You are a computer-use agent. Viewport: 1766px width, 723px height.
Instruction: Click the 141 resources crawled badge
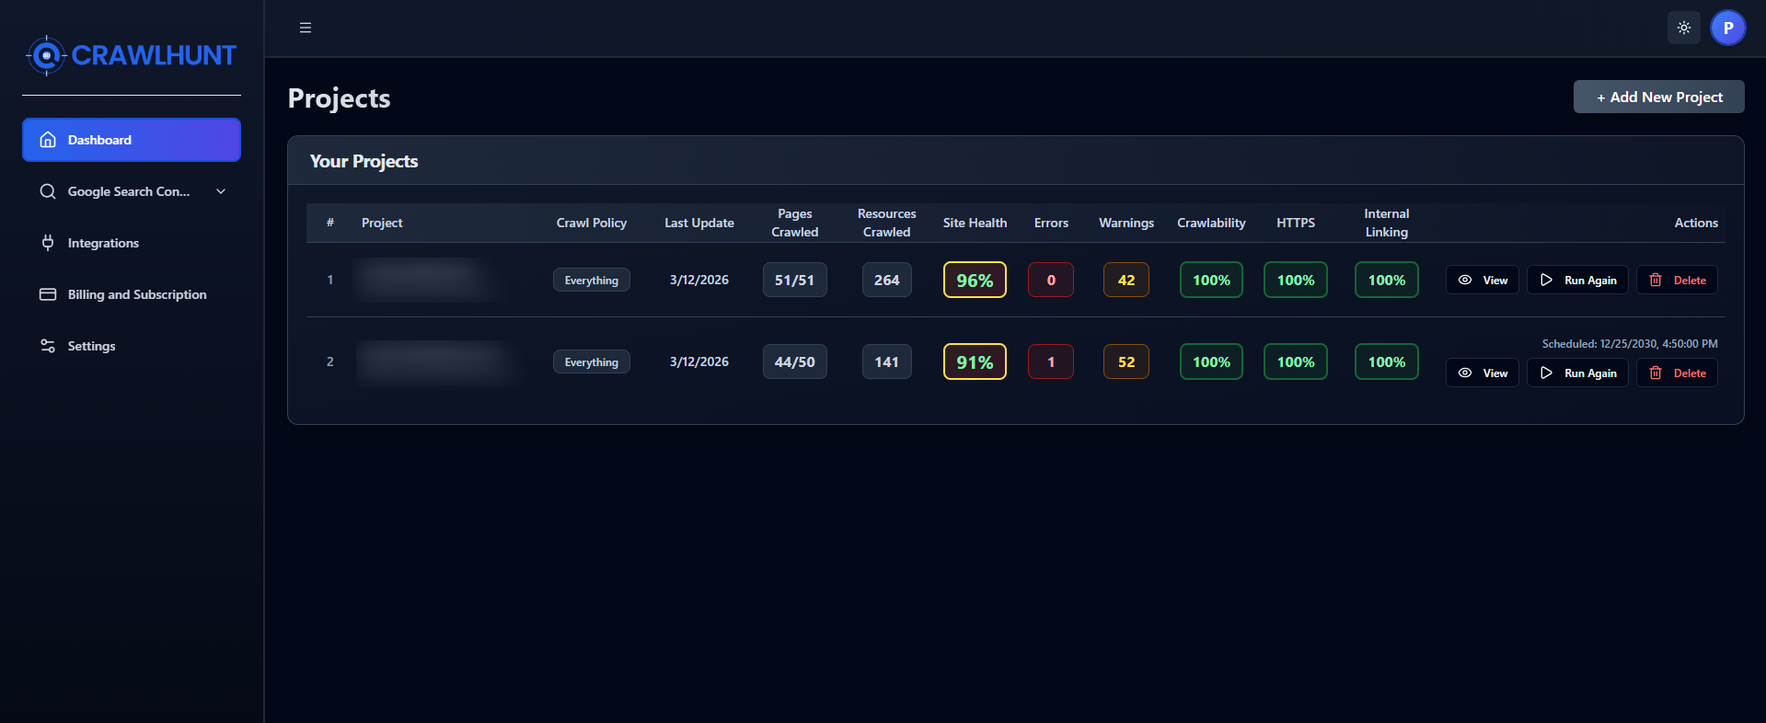[886, 361]
